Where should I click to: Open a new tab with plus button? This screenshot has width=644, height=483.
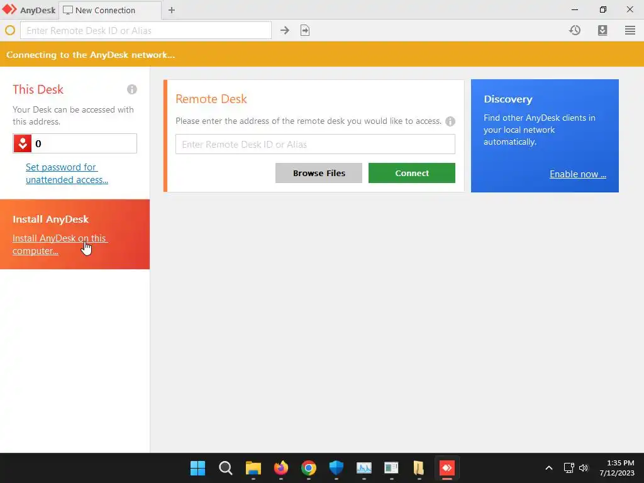[172, 10]
